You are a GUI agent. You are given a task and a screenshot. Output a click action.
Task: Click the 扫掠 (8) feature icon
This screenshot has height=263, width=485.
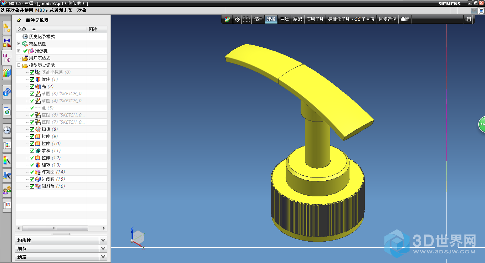38,129
